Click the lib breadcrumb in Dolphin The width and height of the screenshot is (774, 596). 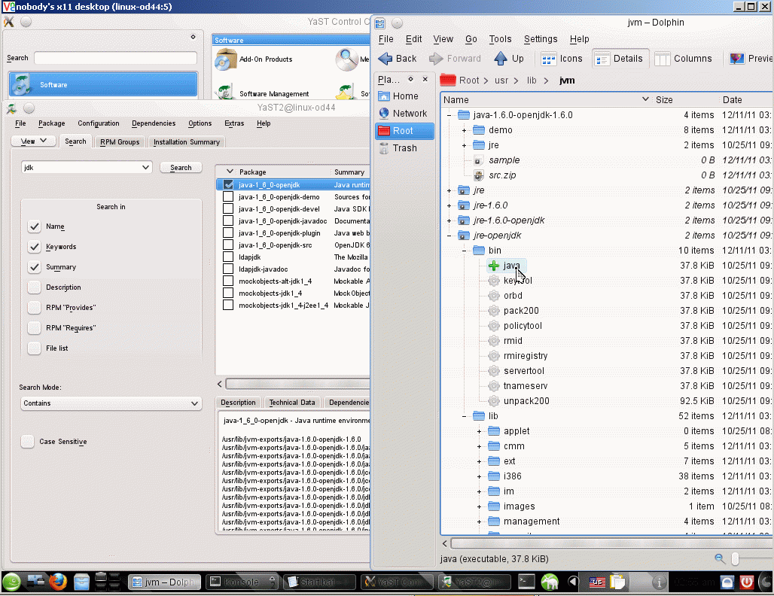532,81
